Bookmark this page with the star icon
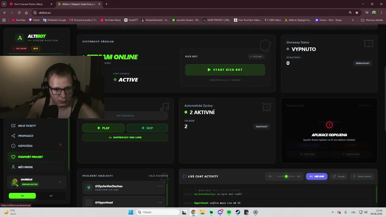Image resolution: width=386 pixels, height=217 pixels. pyautogui.click(x=357, y=13)
